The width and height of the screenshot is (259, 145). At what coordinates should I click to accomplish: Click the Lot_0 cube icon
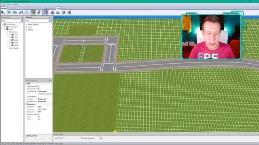[13, 35]
